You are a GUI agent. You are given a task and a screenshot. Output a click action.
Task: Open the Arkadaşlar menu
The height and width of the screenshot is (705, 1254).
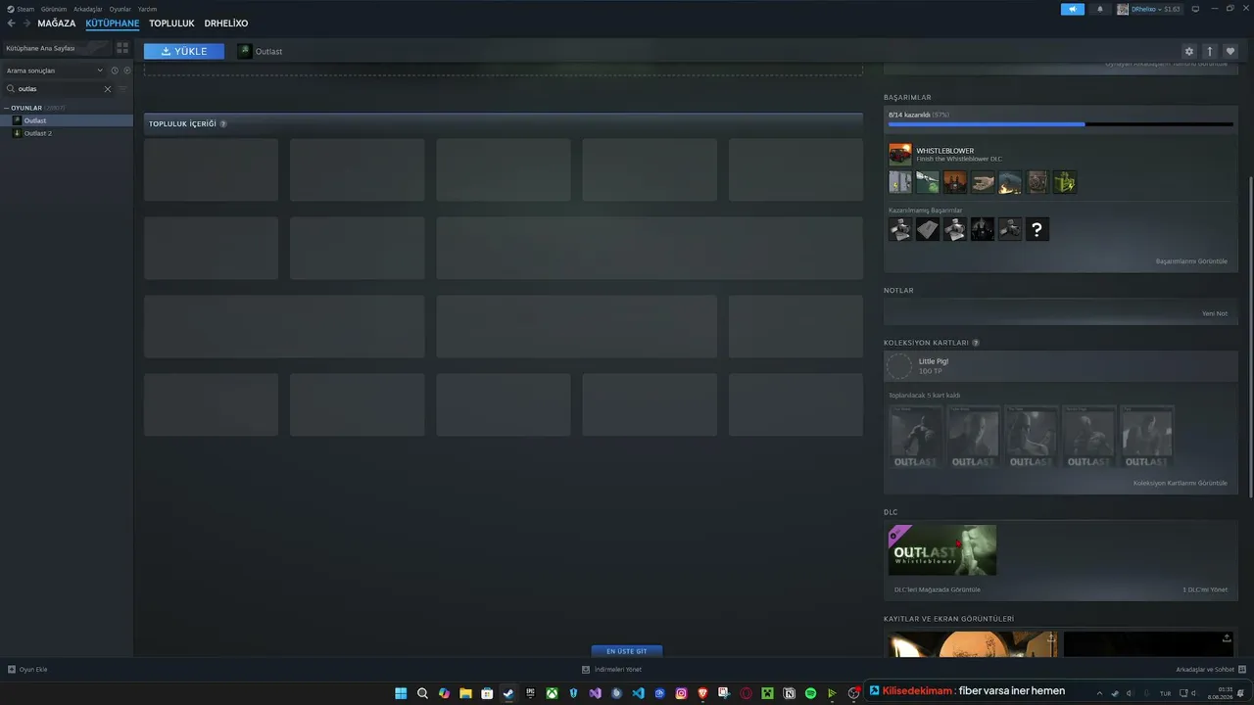(87, 9)
